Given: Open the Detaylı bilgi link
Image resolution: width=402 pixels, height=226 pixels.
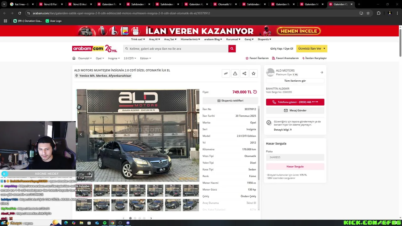Looking at the screenshot, I should point(283,130).
